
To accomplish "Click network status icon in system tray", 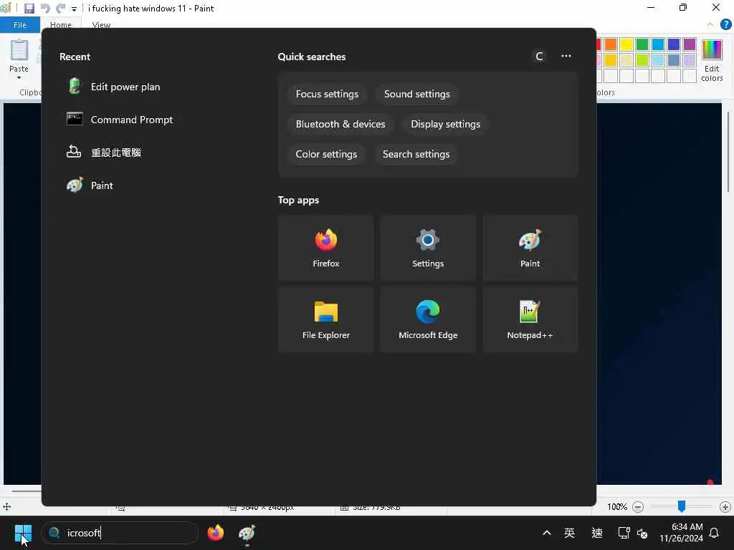I will click(624, 533).
